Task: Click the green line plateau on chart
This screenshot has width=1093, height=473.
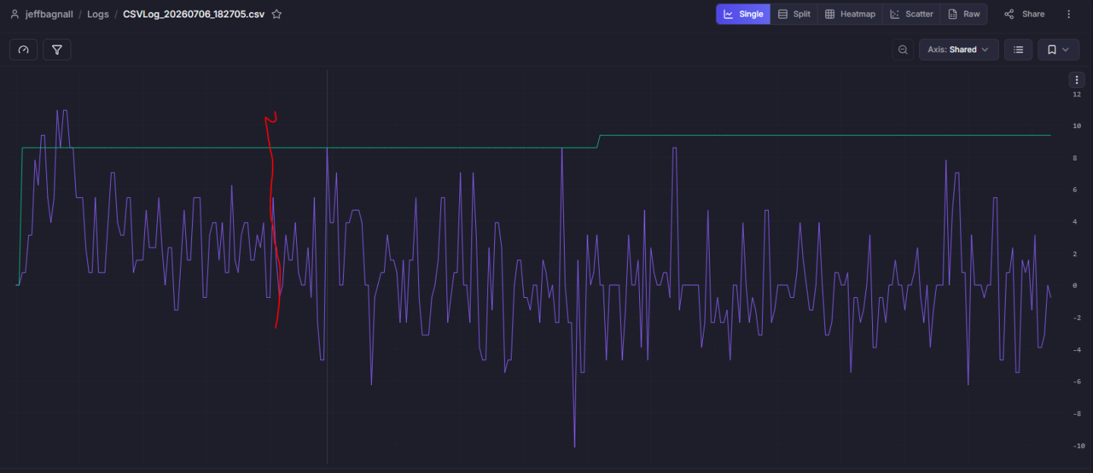Action: pos(304,148)
